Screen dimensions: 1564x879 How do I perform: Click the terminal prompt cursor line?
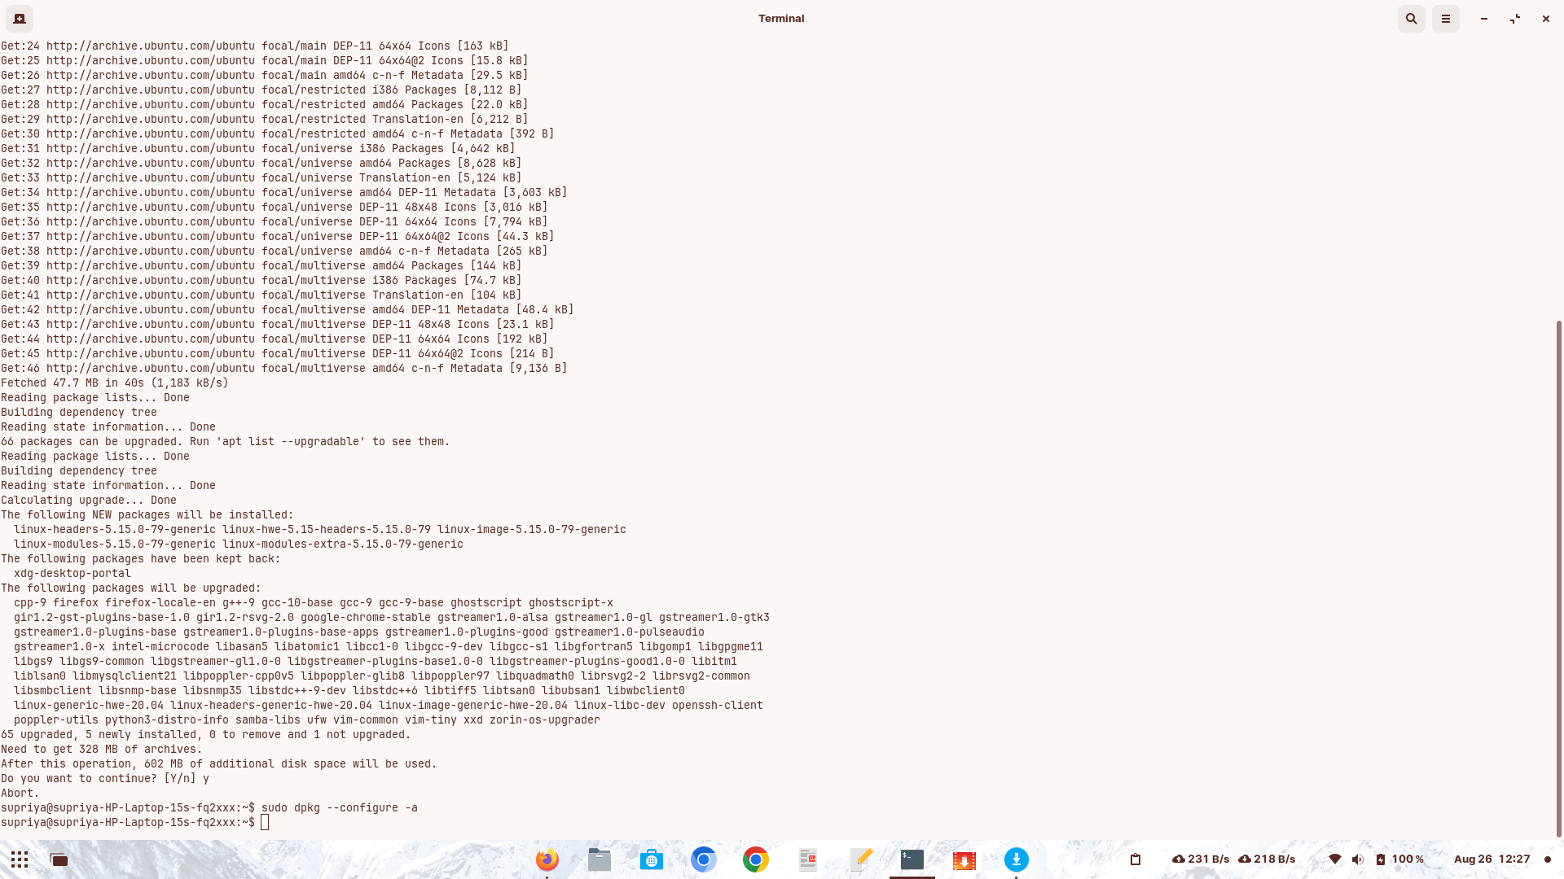click(x=135, y=823)
